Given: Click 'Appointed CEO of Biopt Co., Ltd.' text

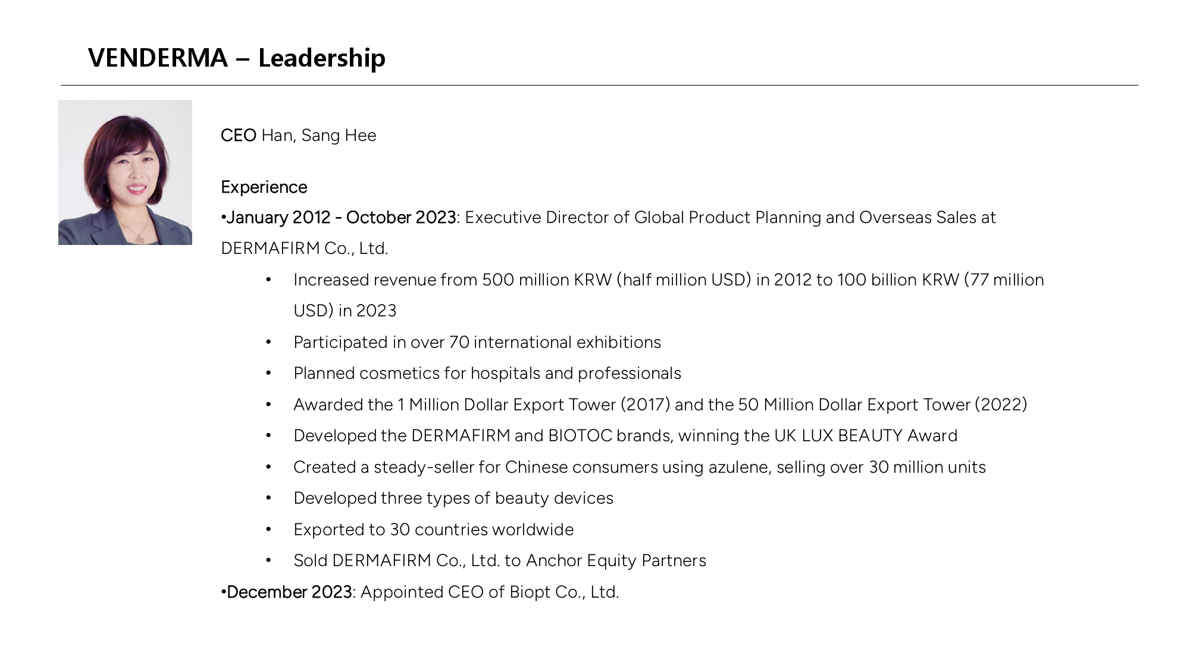Looking at the screenshot, I should point(490,592).
